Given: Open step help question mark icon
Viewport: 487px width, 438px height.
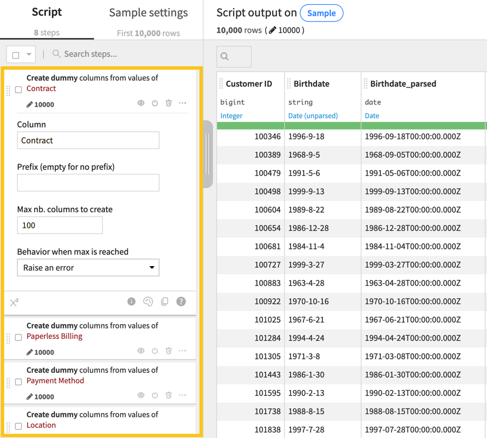Looking at the screenshot, I should [181, 301].
